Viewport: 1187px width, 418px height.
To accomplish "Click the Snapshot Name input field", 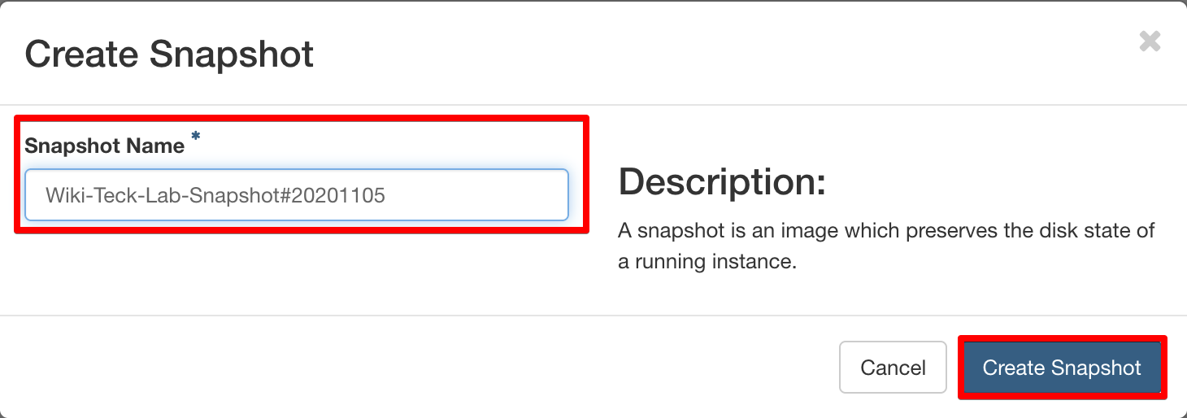I will pos(296,195).
